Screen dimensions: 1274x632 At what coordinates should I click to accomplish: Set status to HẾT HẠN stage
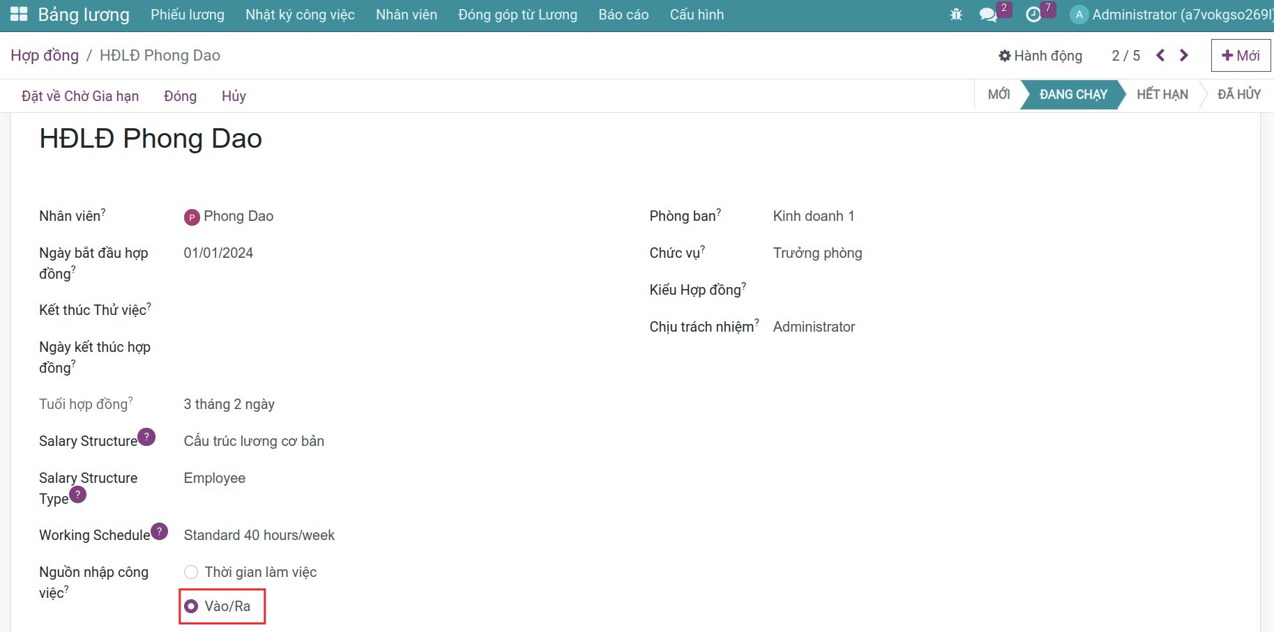pos(1162,94)
